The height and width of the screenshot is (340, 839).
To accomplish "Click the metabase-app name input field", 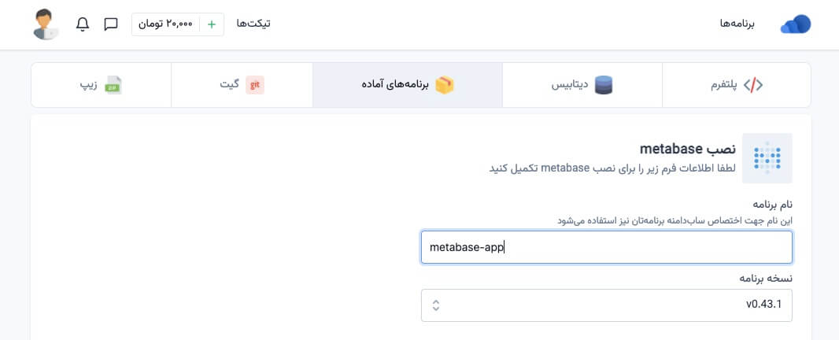I will (606, 247).
